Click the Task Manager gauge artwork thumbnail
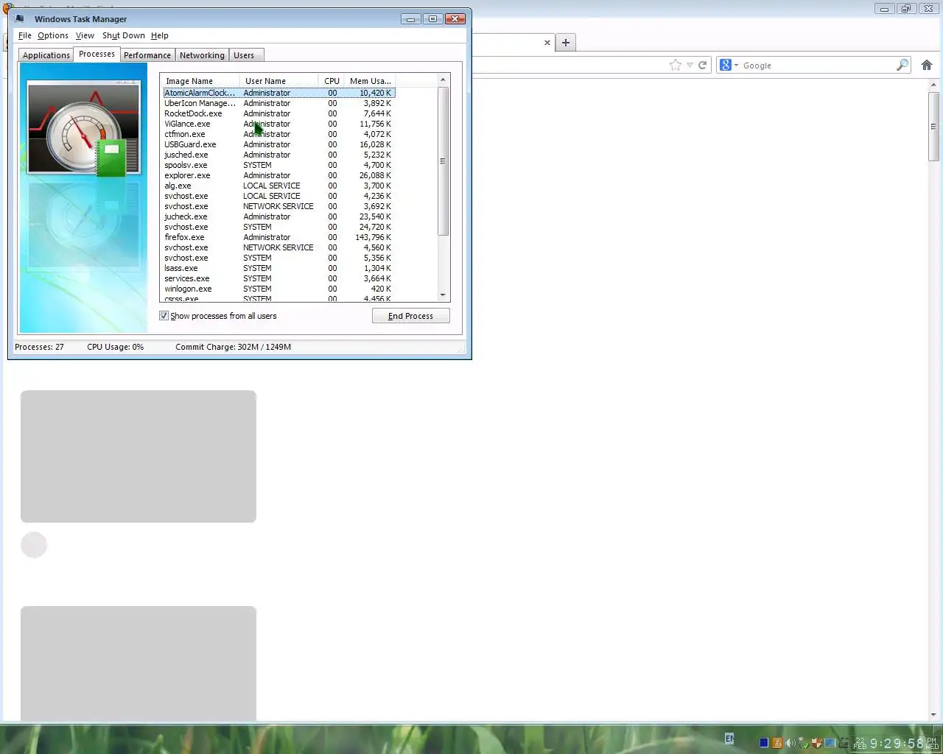 pos(83,128)
